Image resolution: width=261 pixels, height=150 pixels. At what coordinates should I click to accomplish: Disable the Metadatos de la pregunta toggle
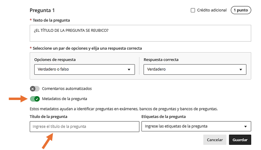35,99
